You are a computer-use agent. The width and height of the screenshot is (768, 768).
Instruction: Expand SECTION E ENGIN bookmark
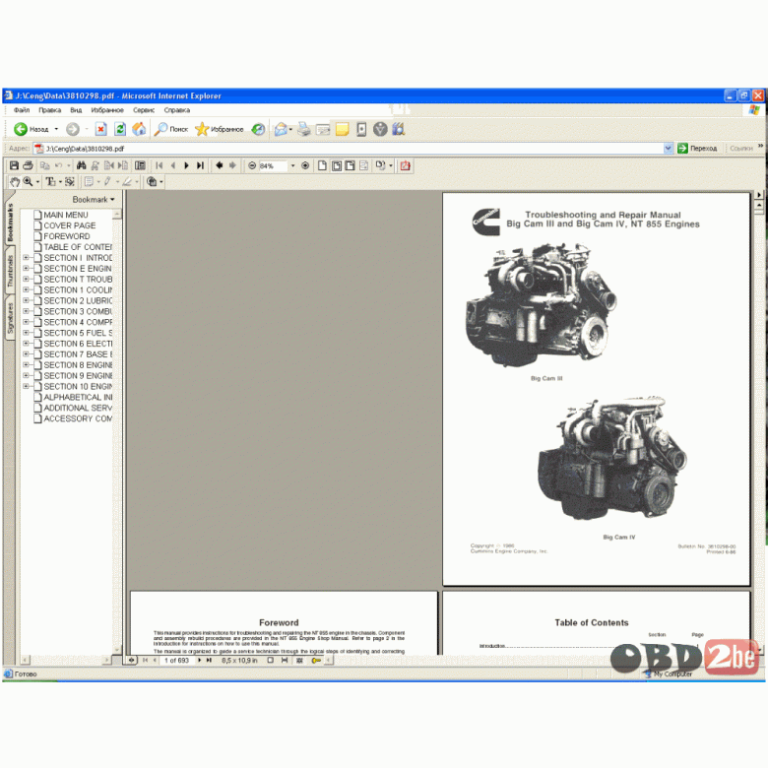pos(26,269)
